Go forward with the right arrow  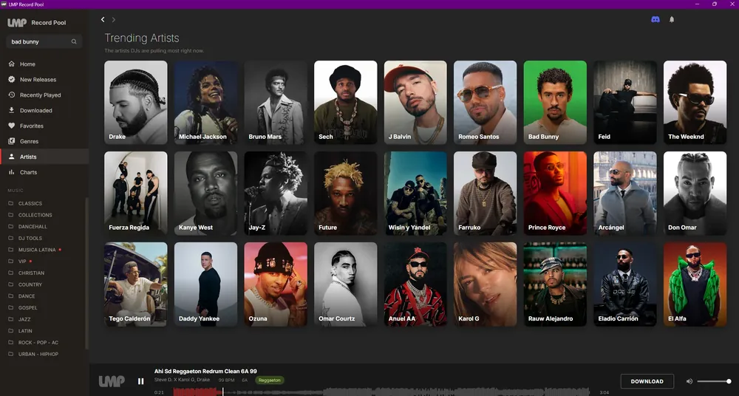tap(114, 19)
